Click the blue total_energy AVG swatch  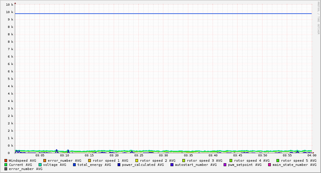75,165
